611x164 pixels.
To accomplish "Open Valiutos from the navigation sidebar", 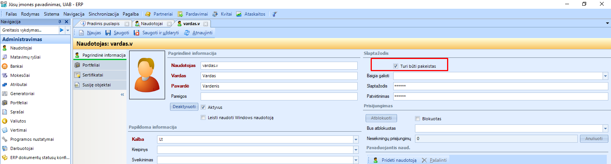I will (18, 121).
